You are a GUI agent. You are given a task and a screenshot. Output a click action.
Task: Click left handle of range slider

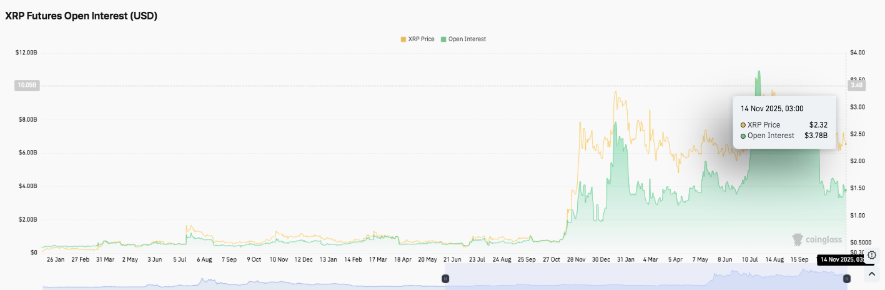click(445, 279)
